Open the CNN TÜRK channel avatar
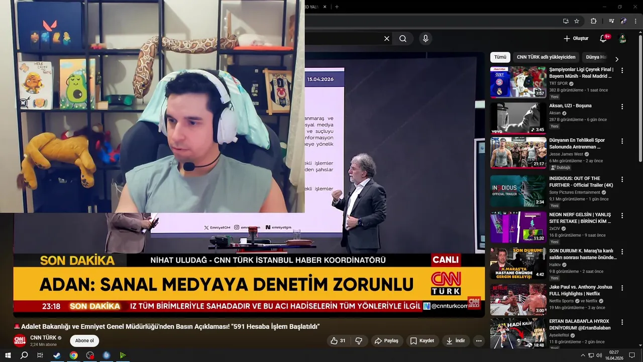The height and width of the screenshot is (362, 643). coord(20,341)
